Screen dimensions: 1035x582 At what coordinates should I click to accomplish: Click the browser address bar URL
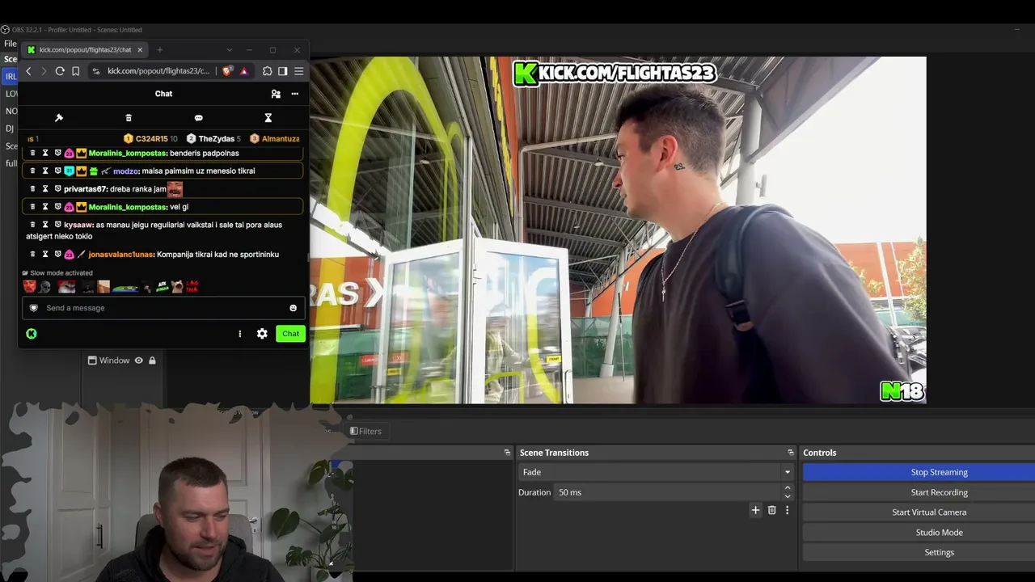(x=158, y=71)
